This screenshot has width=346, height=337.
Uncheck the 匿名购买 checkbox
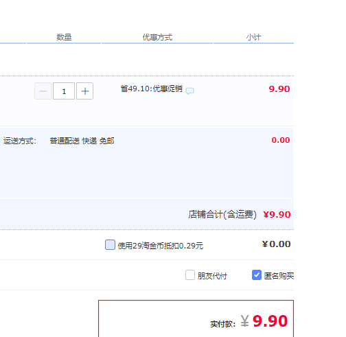tap(257, 275)
